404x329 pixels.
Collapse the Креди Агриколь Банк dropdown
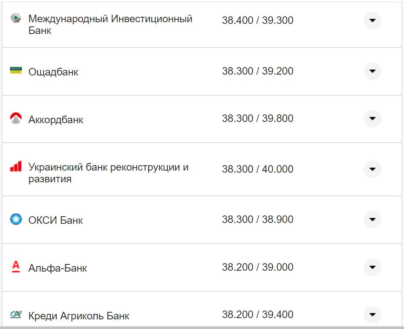372,314
